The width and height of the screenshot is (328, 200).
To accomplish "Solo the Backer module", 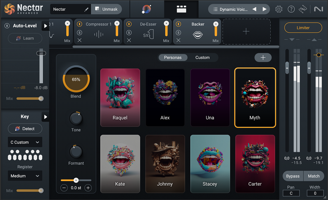I will pyautogui.click(x=178, y=33).
